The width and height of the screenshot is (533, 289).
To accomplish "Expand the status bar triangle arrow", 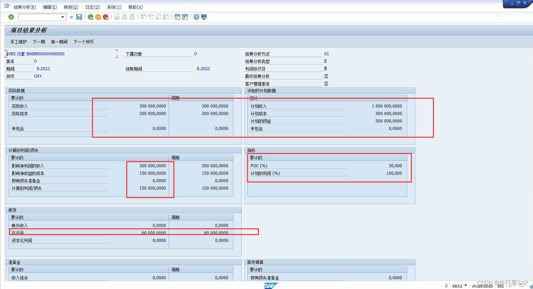I will click(x=446, y=286).
